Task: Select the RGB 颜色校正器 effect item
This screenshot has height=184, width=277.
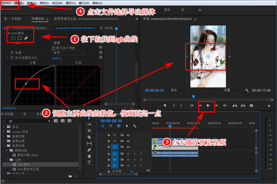Action: (x=28, y=169)
